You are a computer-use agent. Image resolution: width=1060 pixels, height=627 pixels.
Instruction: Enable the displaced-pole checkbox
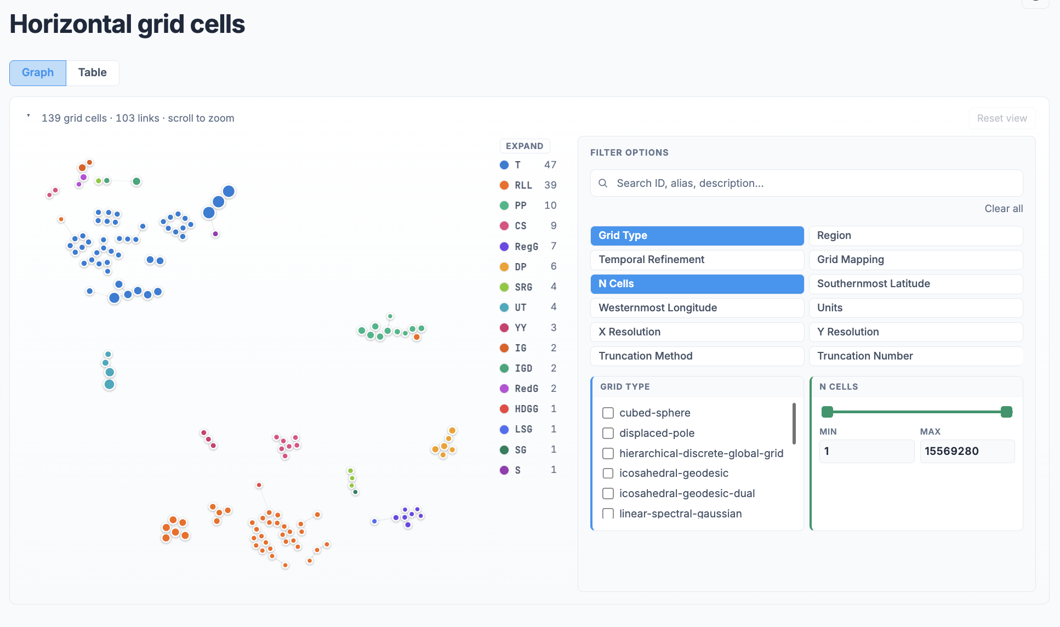click(608, 433)
